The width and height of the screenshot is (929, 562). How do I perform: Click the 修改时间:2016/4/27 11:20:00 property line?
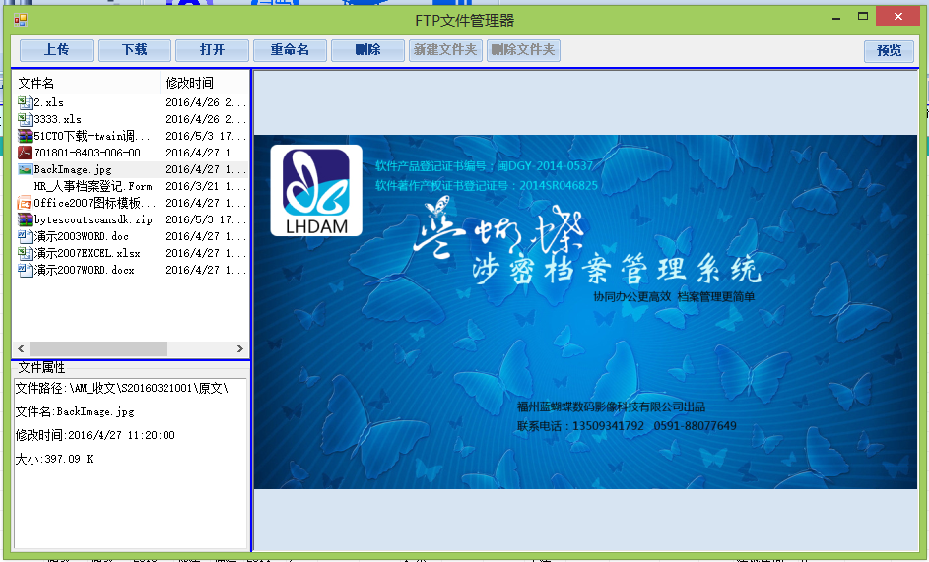tap(95, 435)
